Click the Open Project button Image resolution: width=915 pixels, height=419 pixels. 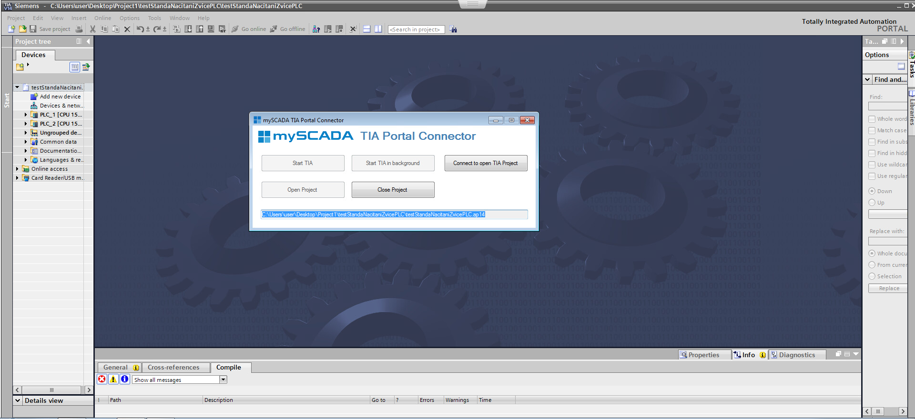coord(303,190)
